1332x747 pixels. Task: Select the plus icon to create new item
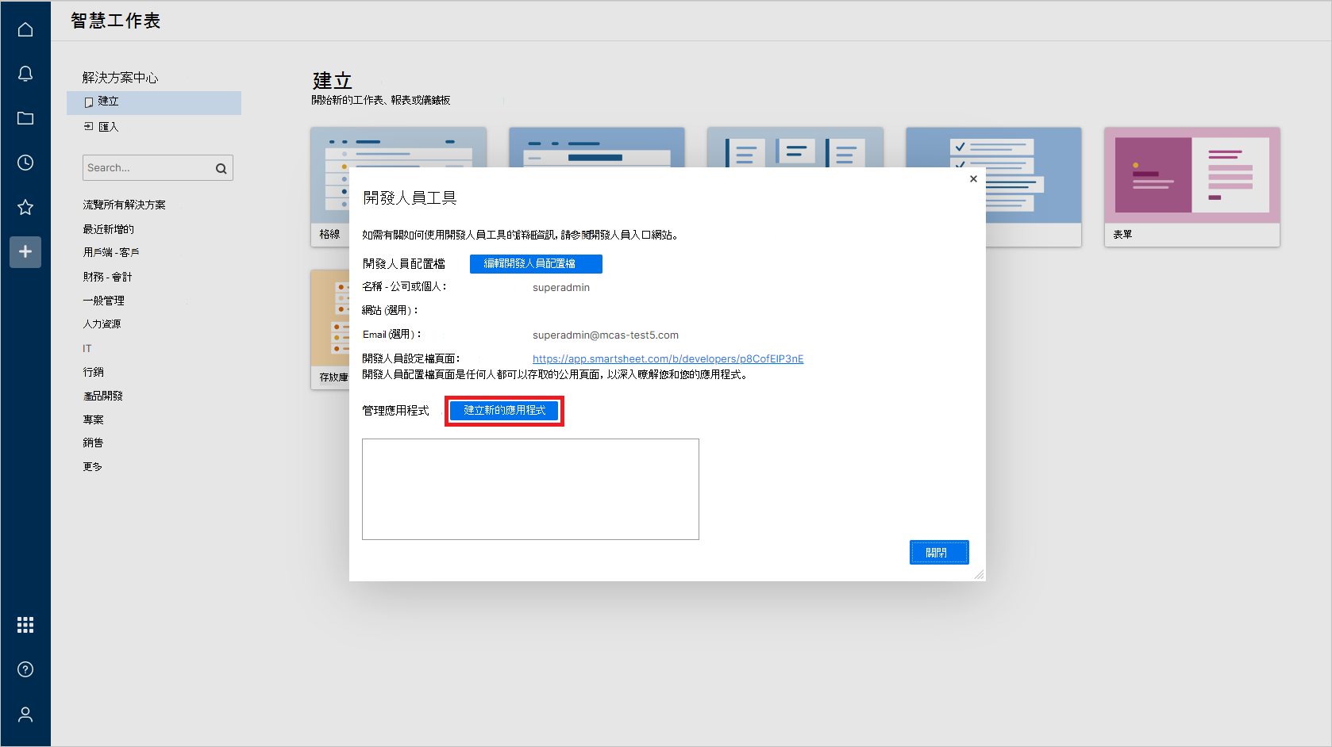[25, 252]
